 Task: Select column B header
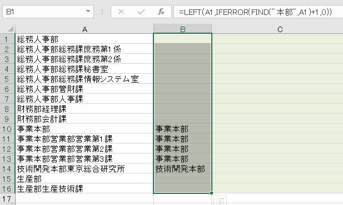click(183, 29)
